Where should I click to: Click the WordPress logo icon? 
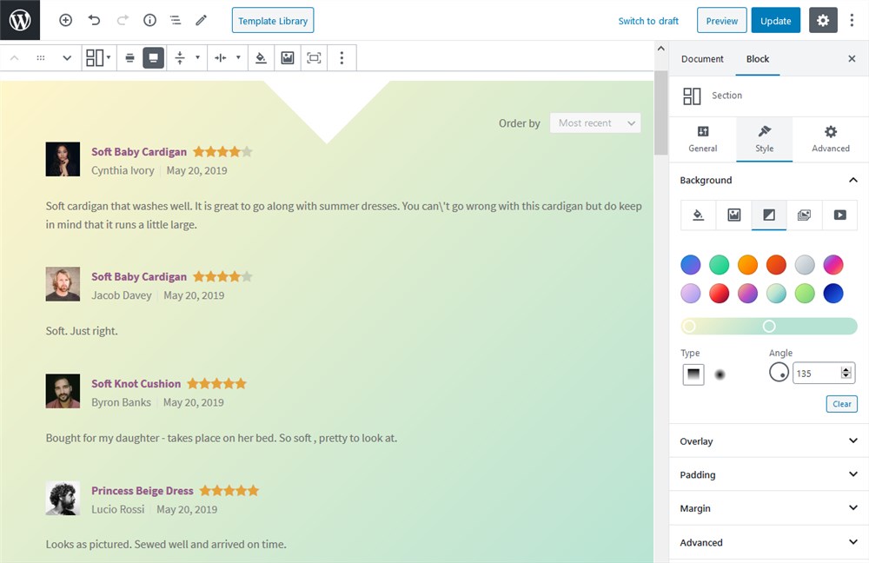click(x=20, y=20)
